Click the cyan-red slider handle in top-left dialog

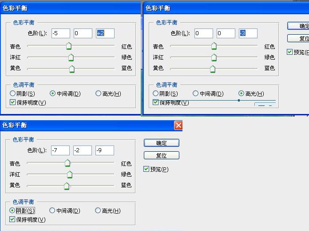pyautogui.click(x=69, y=46)
